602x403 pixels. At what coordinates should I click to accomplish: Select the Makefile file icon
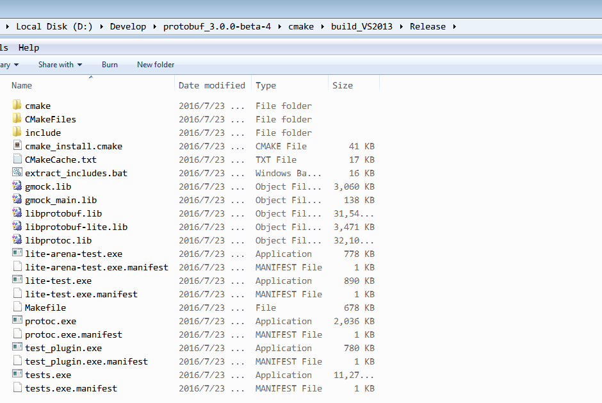point(17,306)
